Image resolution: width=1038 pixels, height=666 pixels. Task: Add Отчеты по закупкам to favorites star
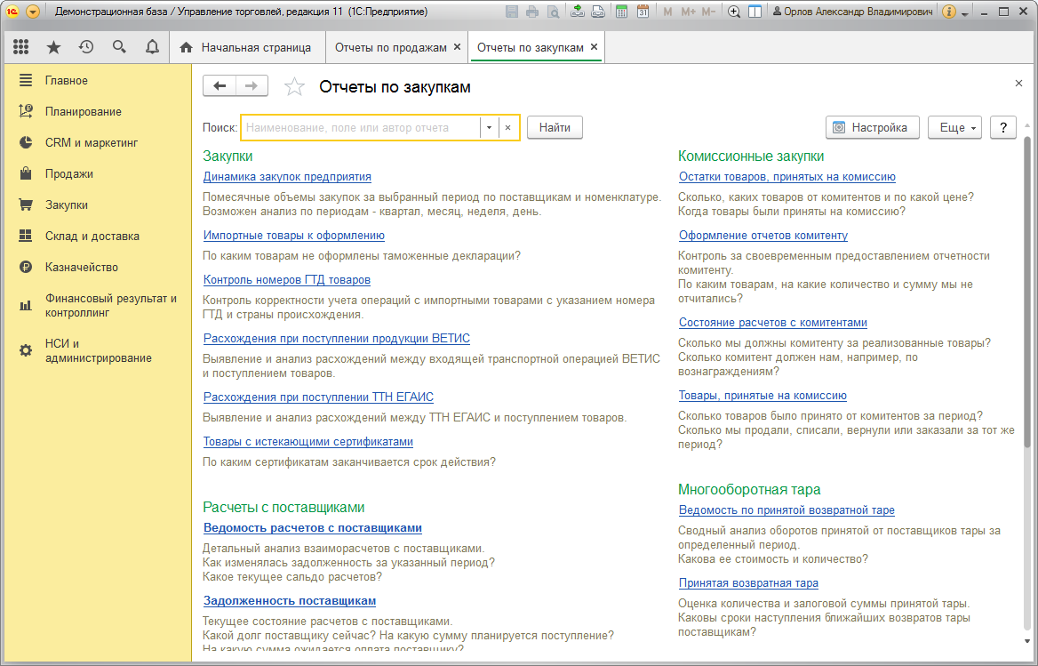click(294, 87)
